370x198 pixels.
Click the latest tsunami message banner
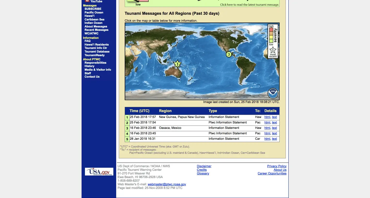[202, 3]
